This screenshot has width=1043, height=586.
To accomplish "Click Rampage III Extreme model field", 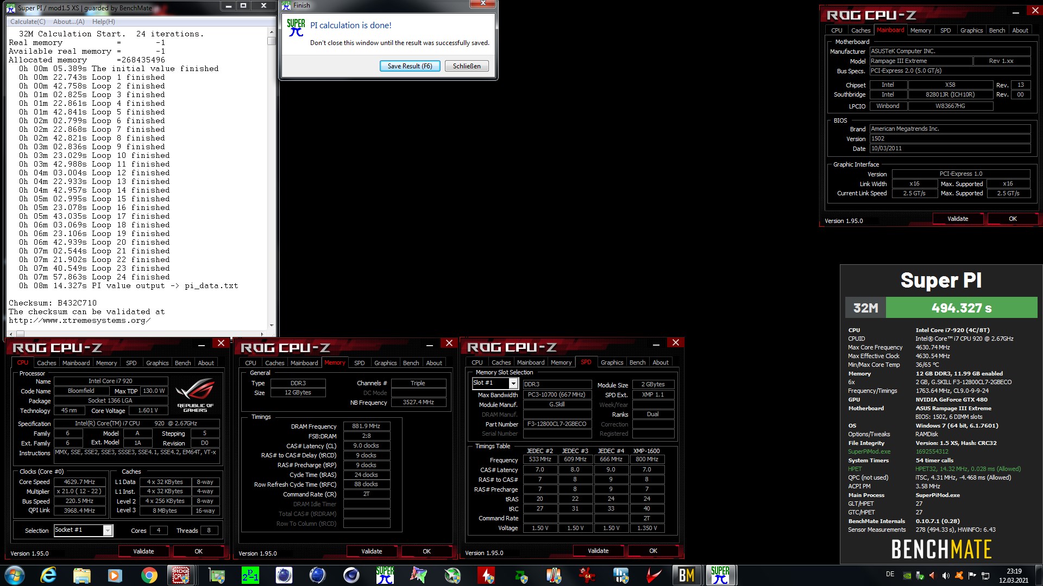I will tap(921, 61).
